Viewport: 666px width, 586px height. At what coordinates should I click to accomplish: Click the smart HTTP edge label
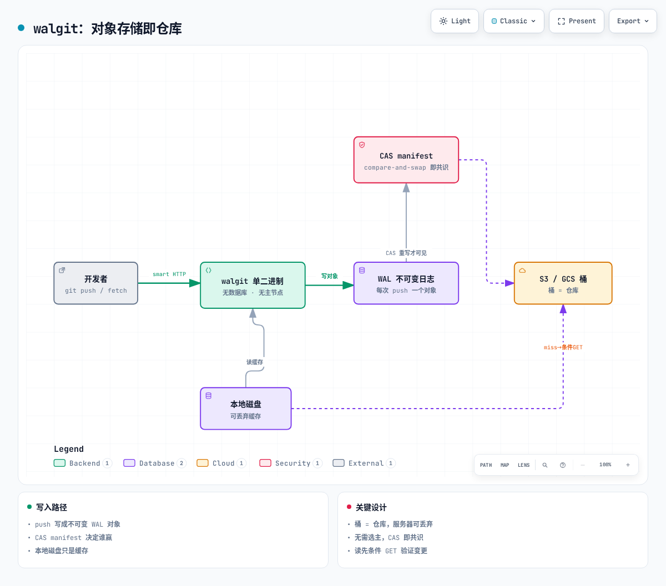pyautogui.click(x=169, y=274)
